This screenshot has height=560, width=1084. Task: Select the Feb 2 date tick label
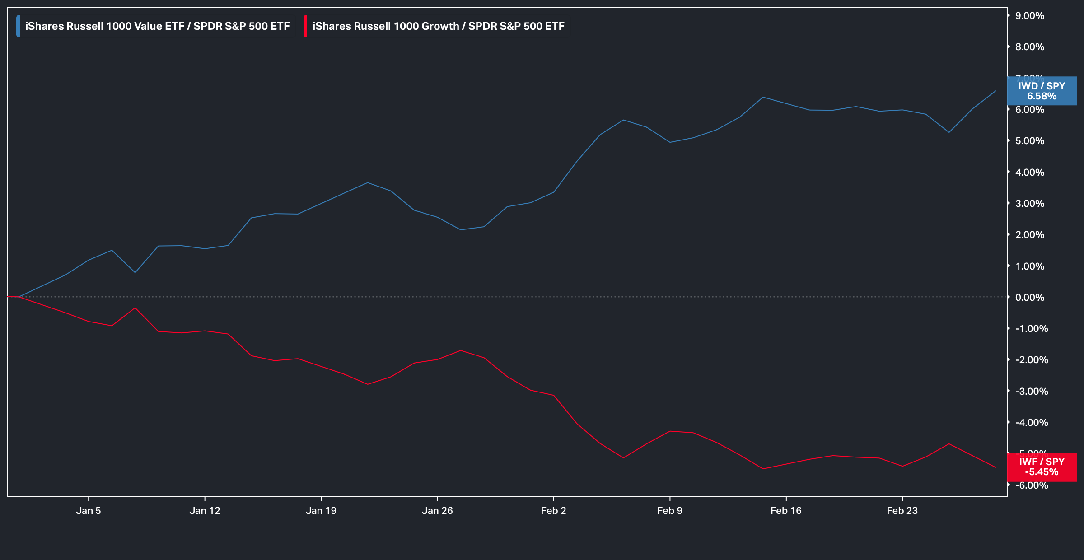click(553, 511)
